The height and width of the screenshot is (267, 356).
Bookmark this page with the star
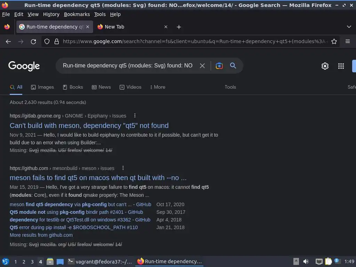pos(334,41)
